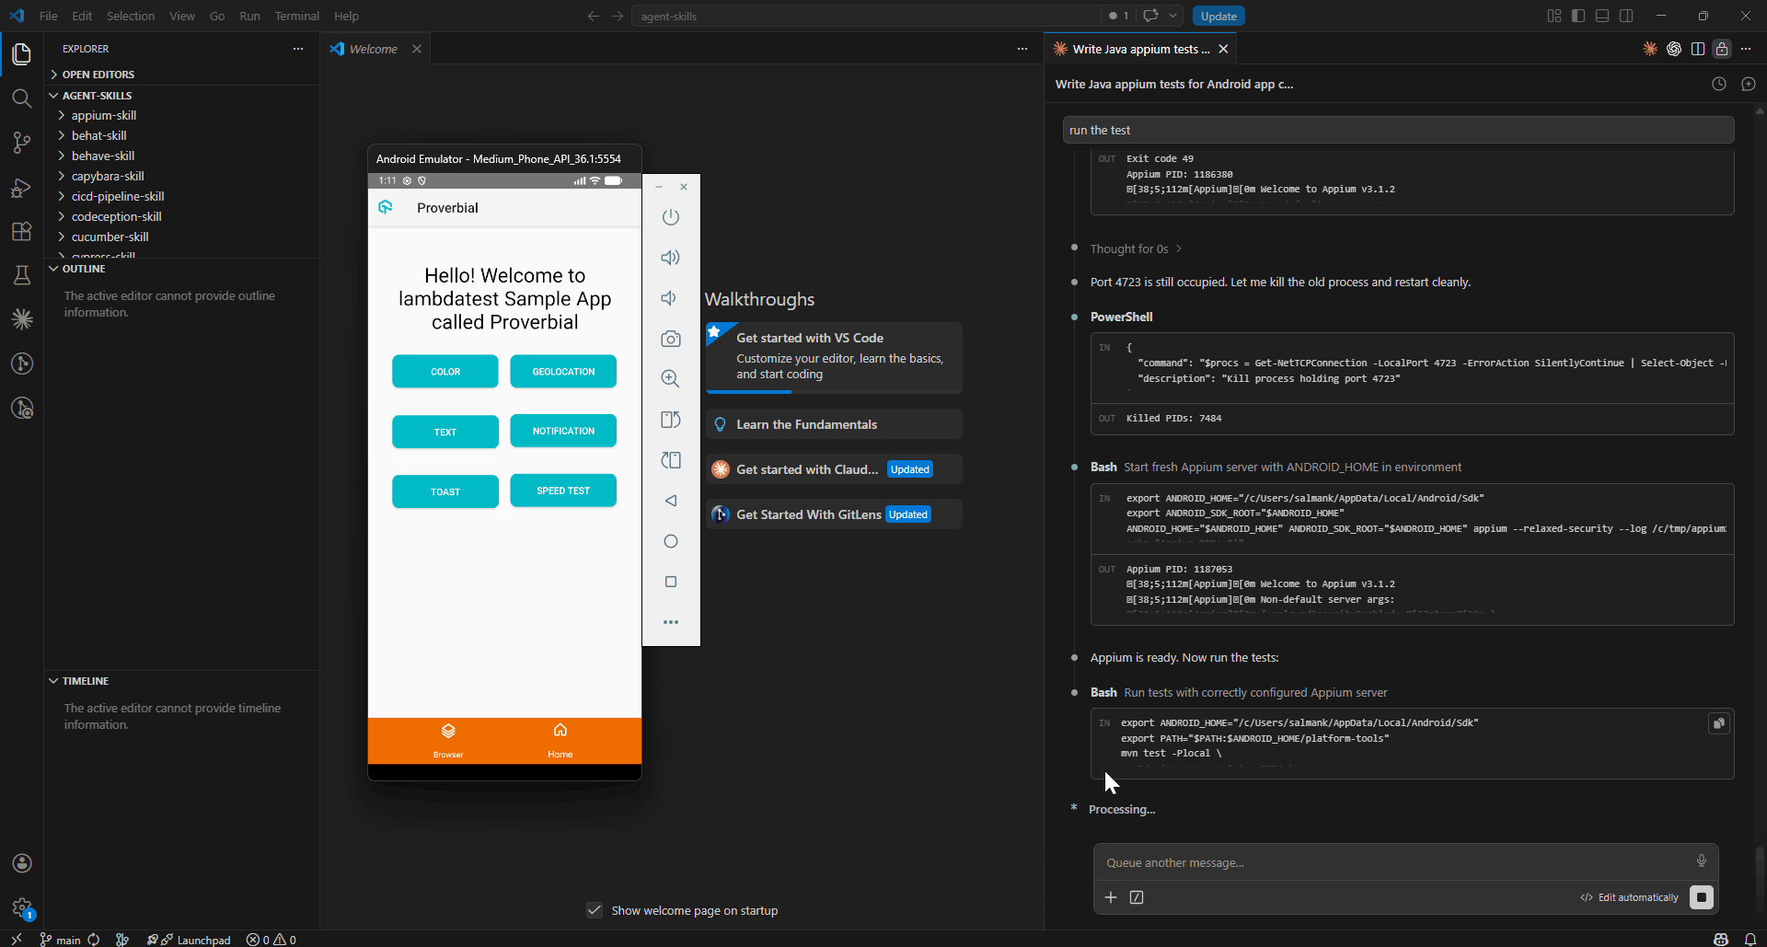The height and width of the screenshot is (947, 1767).
Task: Open Customize Layout button in title bar
Action: point(1554,16)
